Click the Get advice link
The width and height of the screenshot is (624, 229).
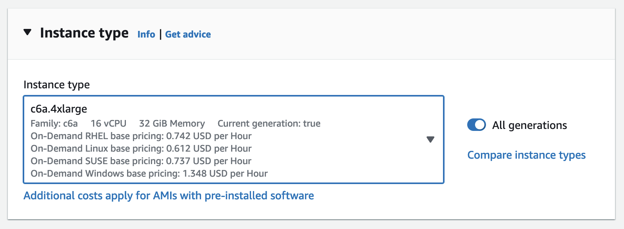tap(188, 34)
